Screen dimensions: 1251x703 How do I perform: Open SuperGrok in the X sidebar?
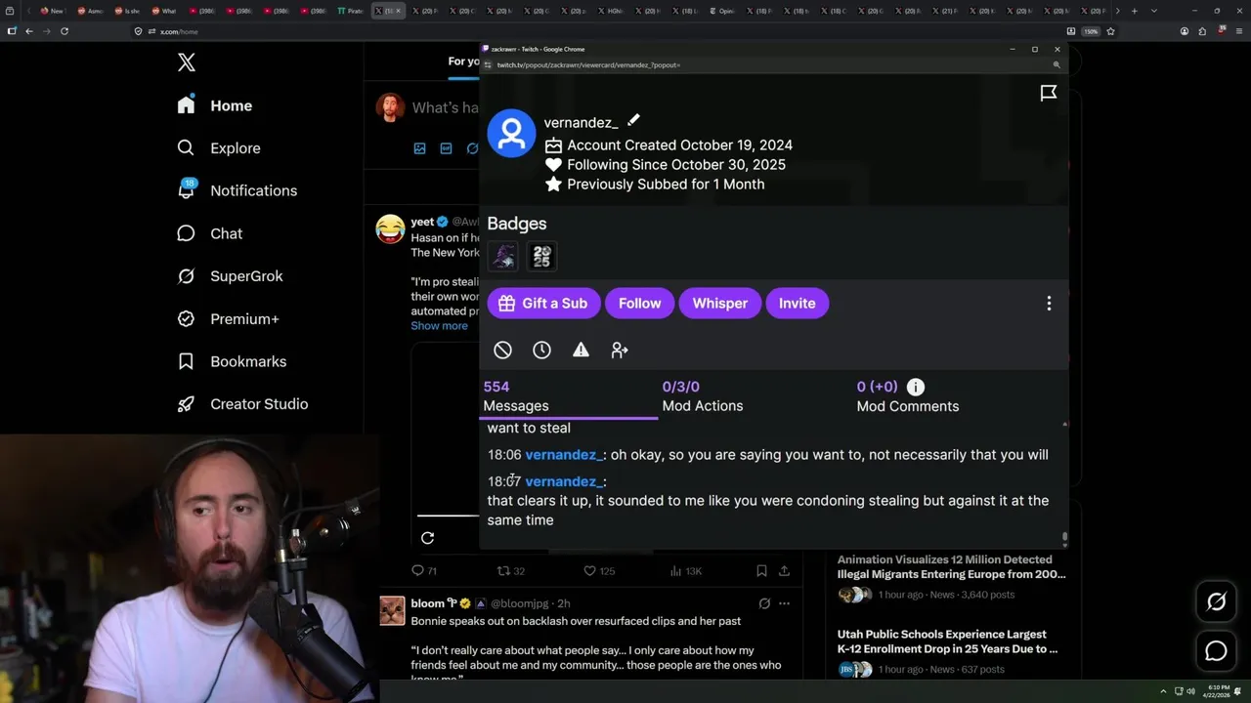coord(230,276)
